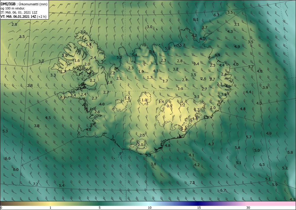Viewport: 296px width, 210px height.
Task: Click the color scale tick label 0
Action: coord(1,208)
